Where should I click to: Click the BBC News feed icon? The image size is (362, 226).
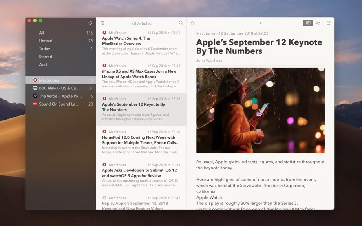coord(35,88)
